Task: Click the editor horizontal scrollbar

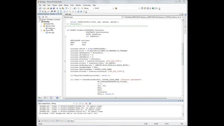Action: pyautogui.click(x=116, y=98)
